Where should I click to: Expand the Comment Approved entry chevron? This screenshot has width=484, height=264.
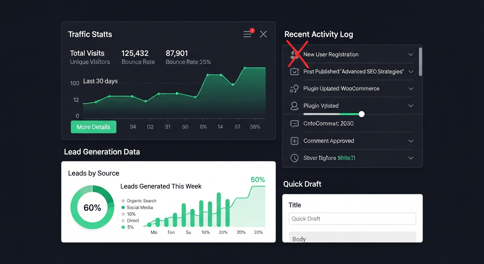[x=411, y=141]
